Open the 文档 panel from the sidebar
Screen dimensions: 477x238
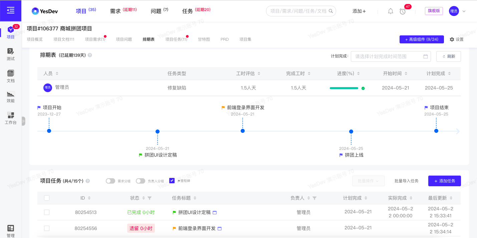pos(10,73)
